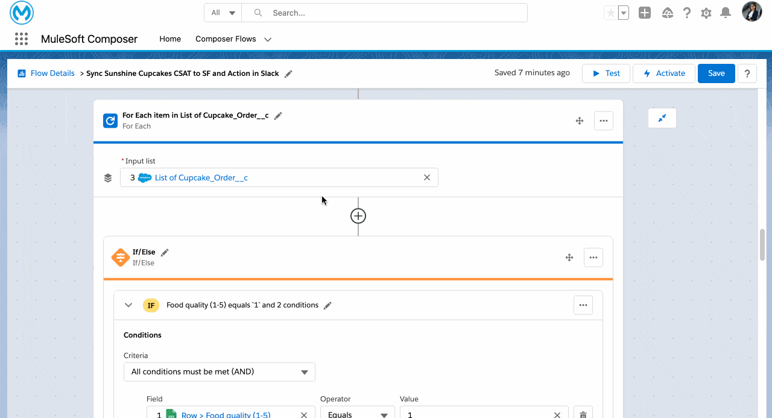Click the orange If/Else icon
This screenshot has height=418, width=772.
pyautogui.click(x=121, y=257)
